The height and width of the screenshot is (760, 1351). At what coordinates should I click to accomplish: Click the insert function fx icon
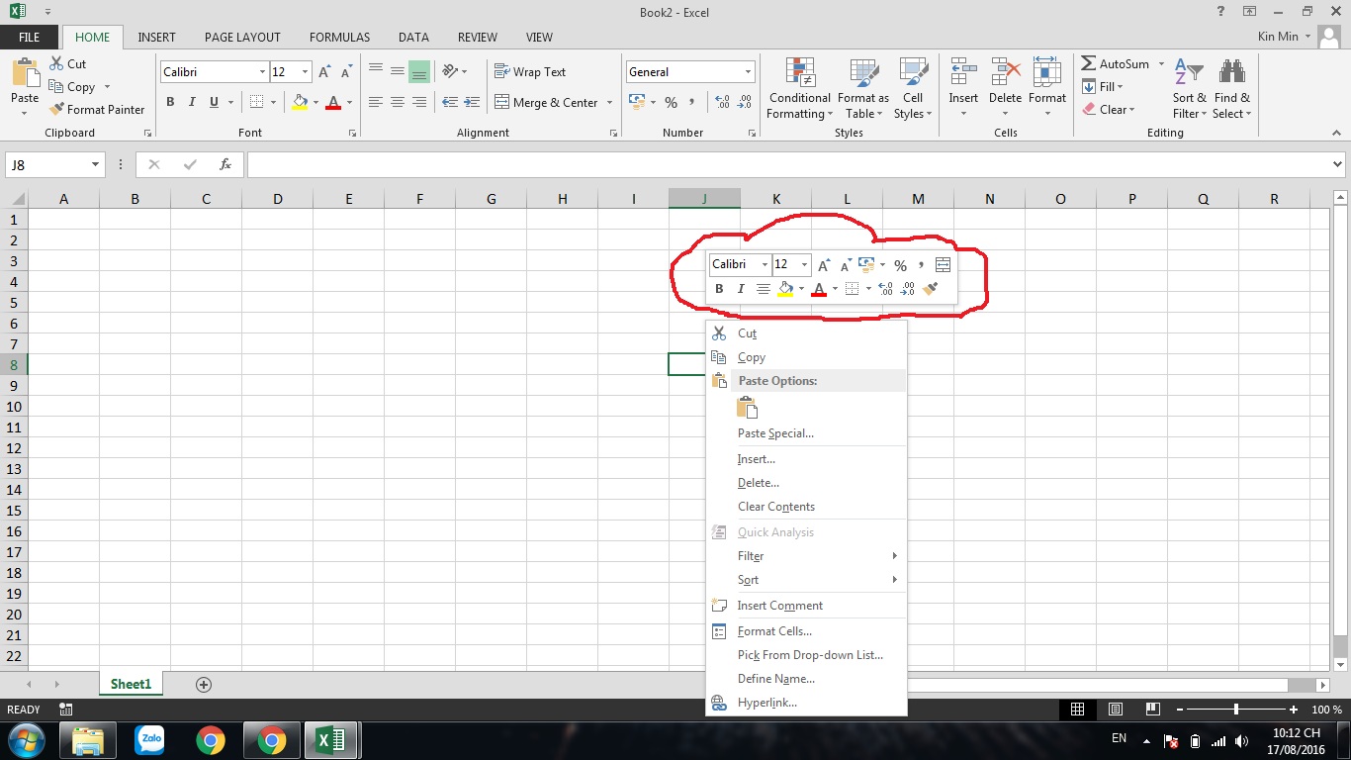225,165
